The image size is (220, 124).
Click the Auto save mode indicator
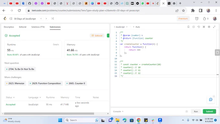coord(137,27)
